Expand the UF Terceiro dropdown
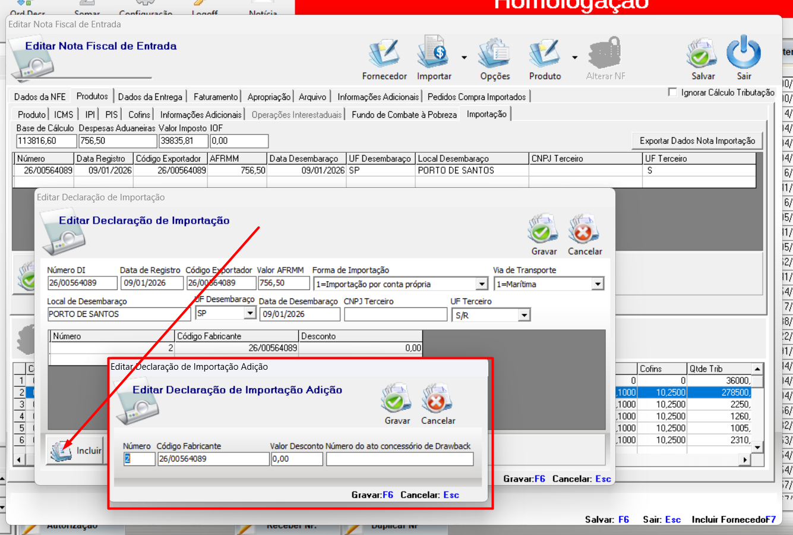This screenshot has height=535, width=793. click(x=524, y=315)
